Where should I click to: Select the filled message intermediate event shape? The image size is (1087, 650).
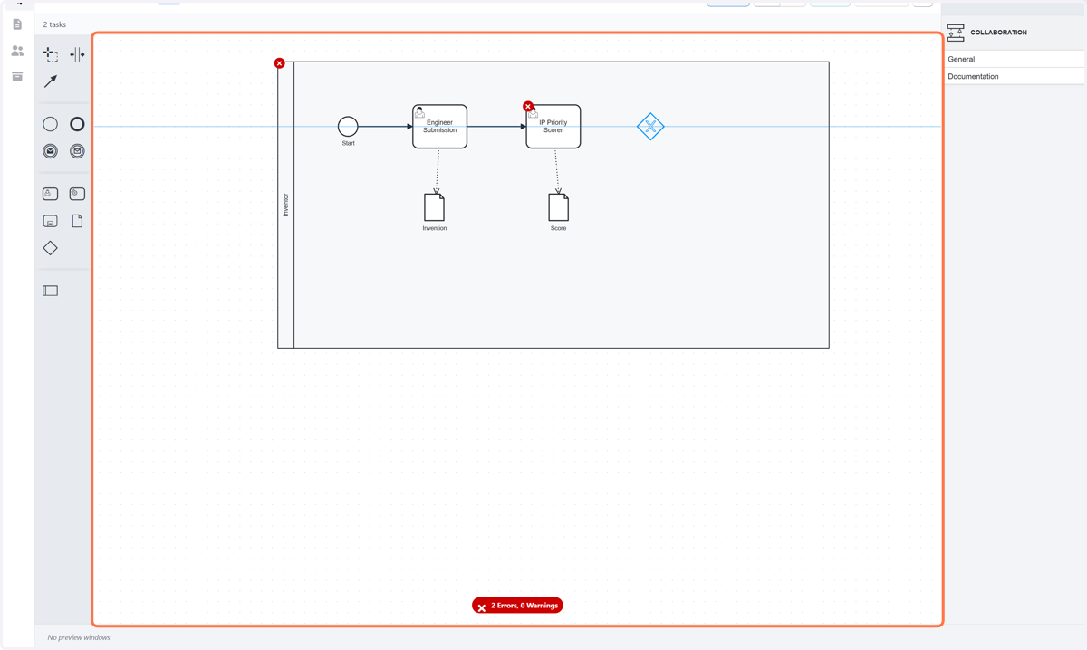(51, 151)
